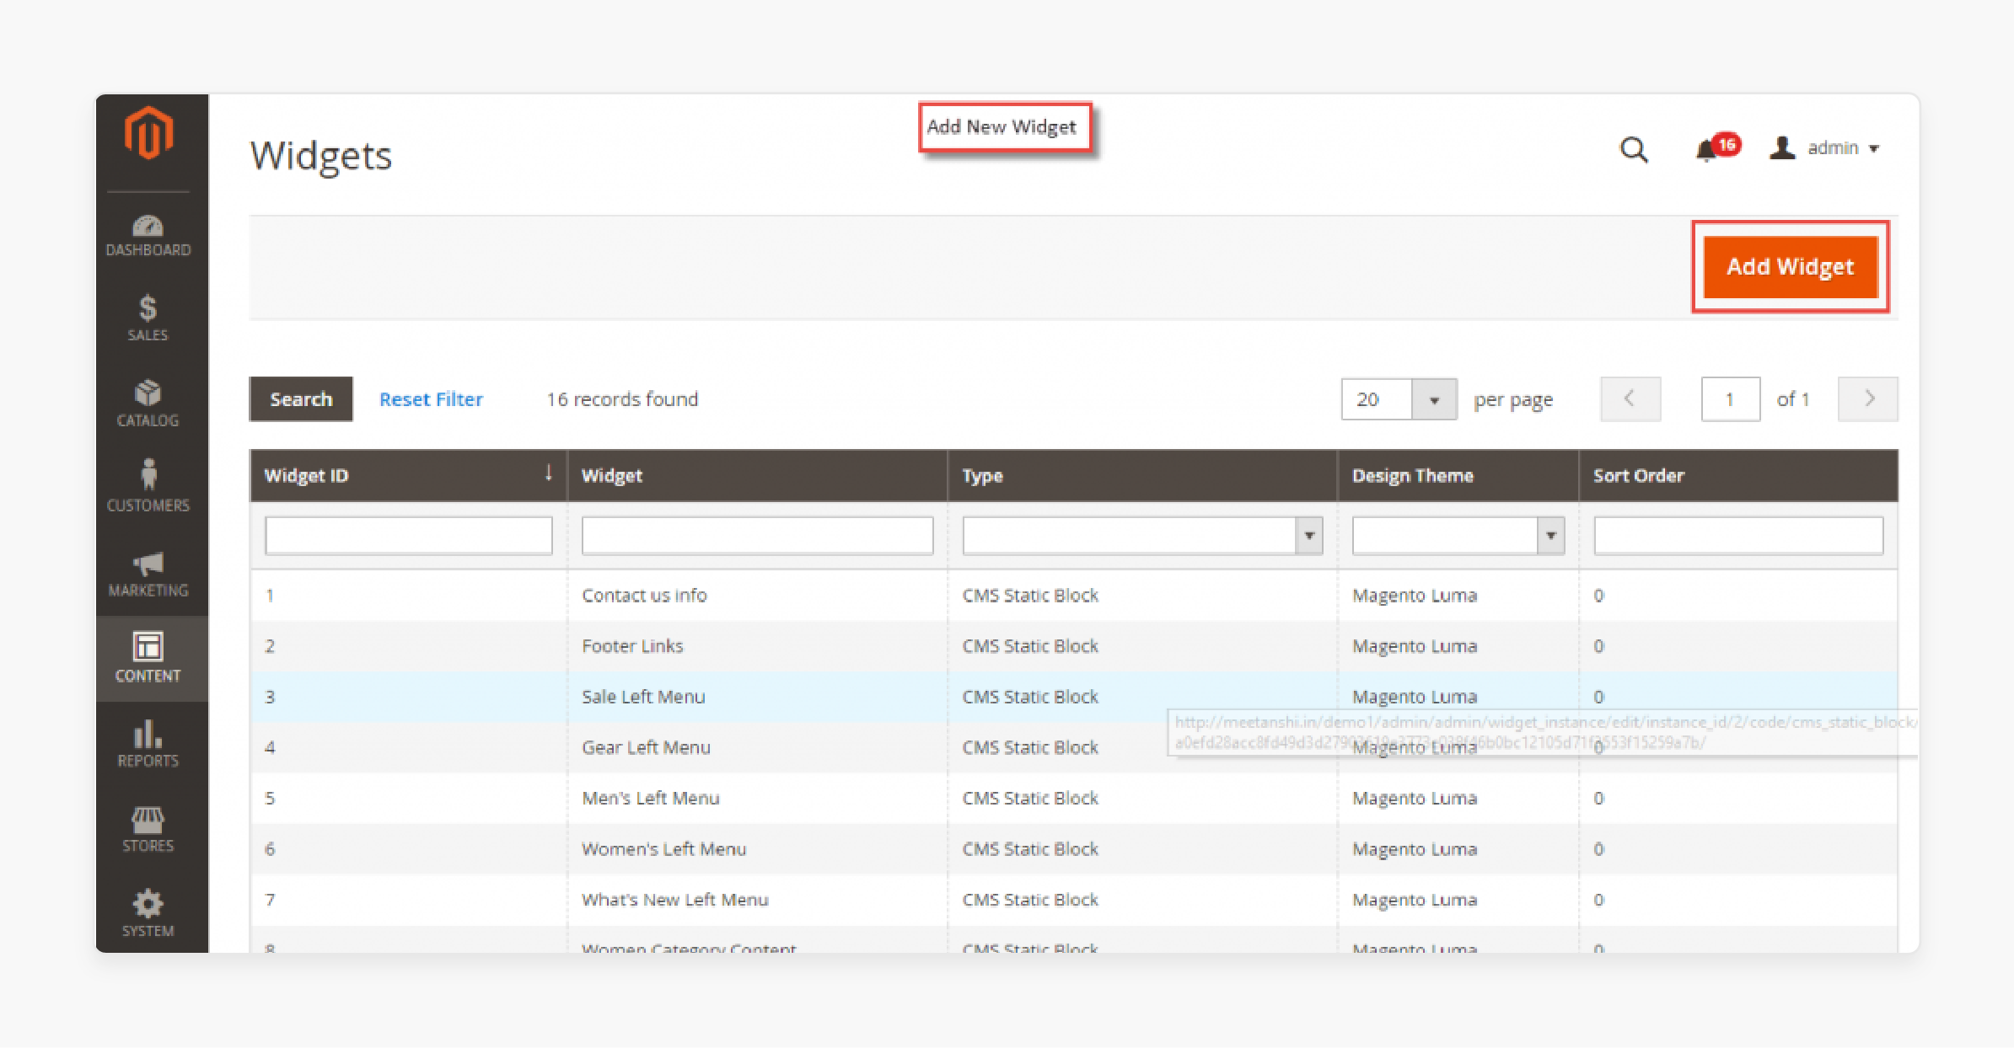Click the Widgets page title
The width and height of the screenshot is (2014, 1048).
321,156
